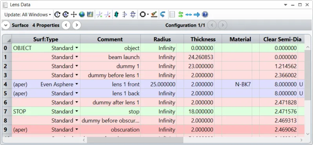Select the Radius cell of lens 1 front
The image size is (313, 145).
tap(162, 84)
